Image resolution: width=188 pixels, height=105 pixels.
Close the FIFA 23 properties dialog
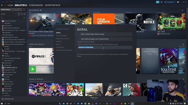(x=135, y=25)
